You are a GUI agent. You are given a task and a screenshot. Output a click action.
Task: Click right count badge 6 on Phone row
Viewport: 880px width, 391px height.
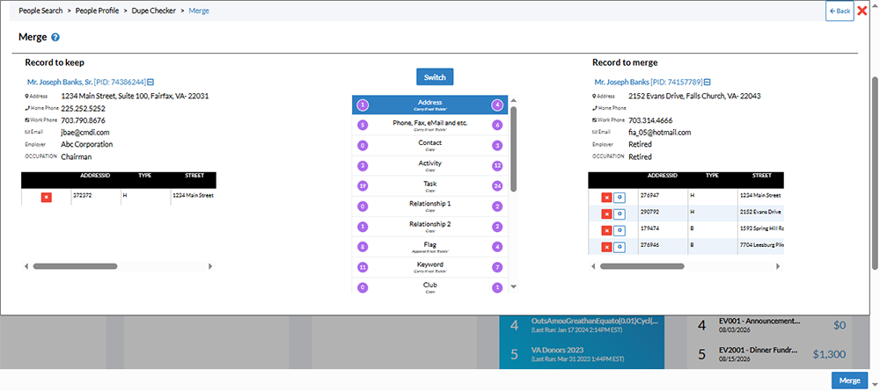click(496, 126)
